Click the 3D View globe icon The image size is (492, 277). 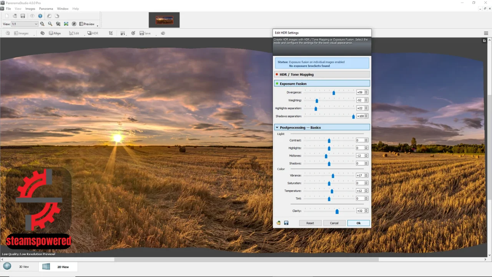[x=7, y=266]
